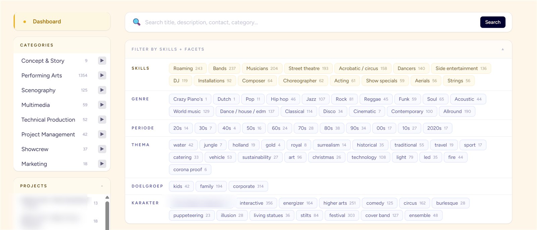Filter by Crazy Piano's genre
Image resolution: width=537 pixels, height=230 pixels.
coord(190,99)
